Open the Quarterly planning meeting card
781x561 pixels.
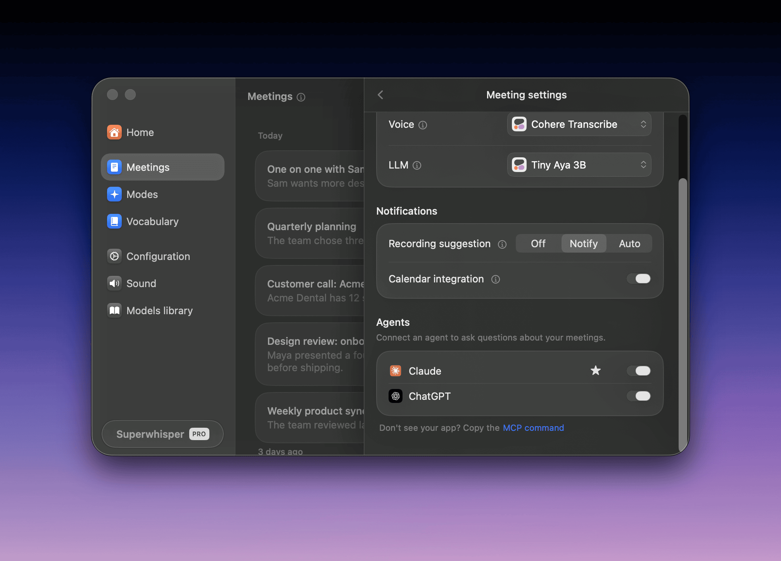point(310,233)
